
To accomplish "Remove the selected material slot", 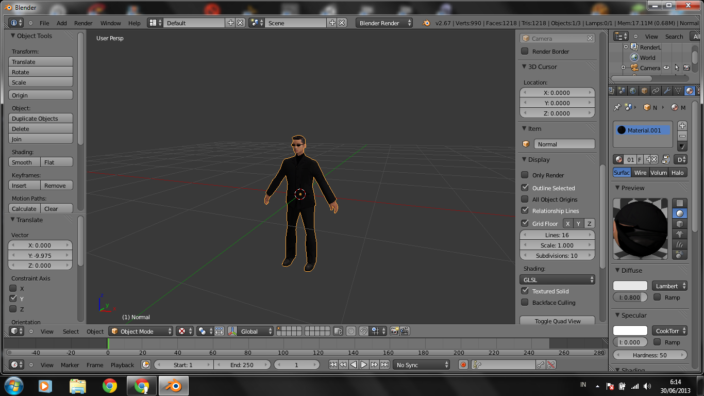I will (x=682, y=136).
